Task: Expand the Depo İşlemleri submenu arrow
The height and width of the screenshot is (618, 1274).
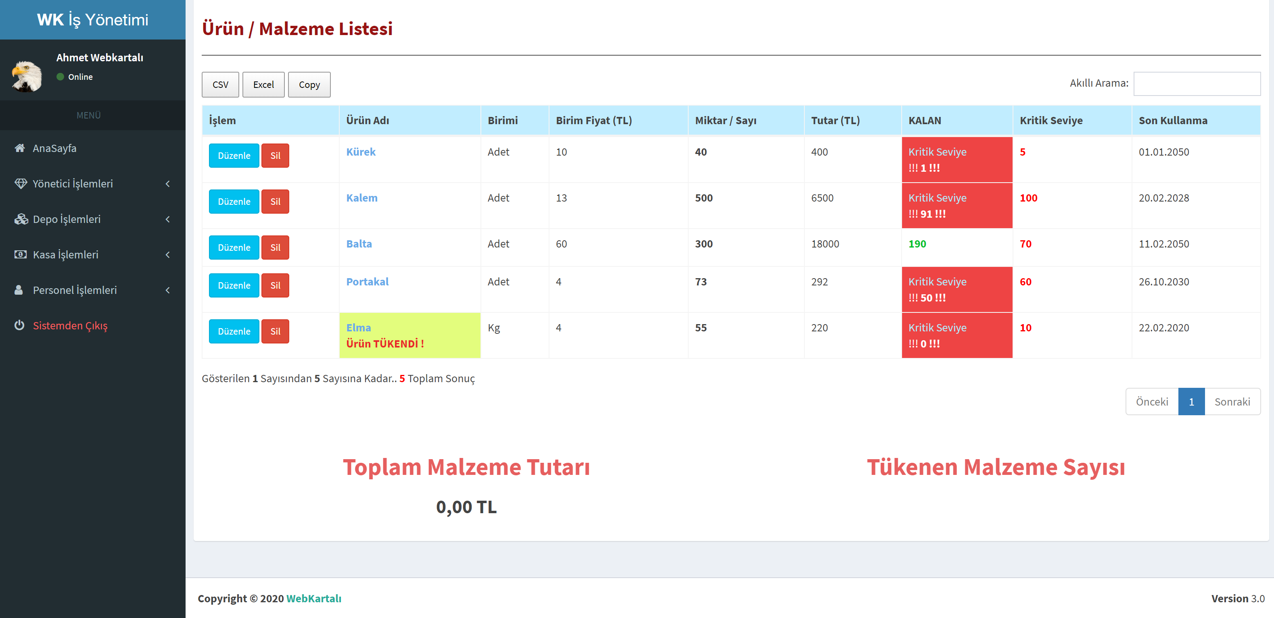Action: [x=168, y=220]
